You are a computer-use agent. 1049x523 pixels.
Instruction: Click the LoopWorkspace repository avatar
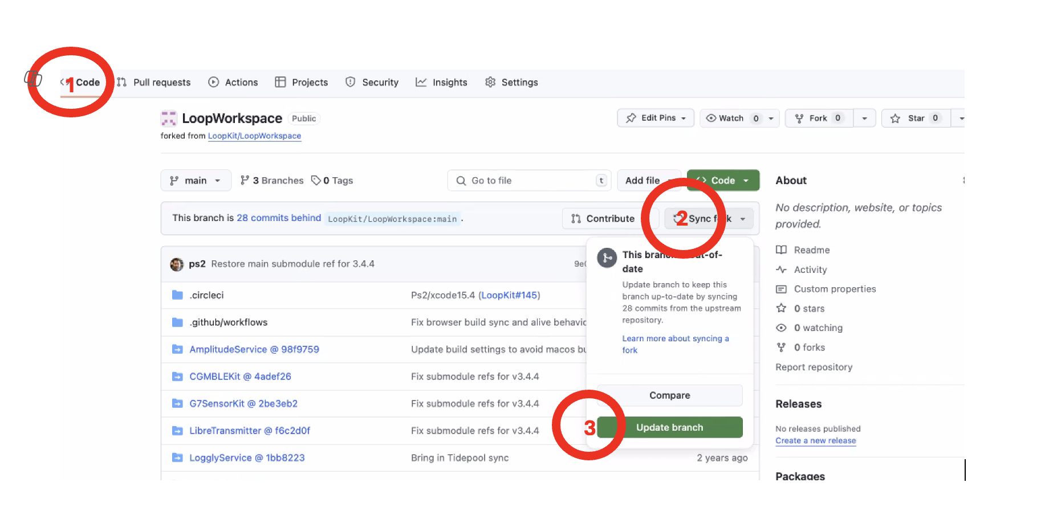click(169, 119)
